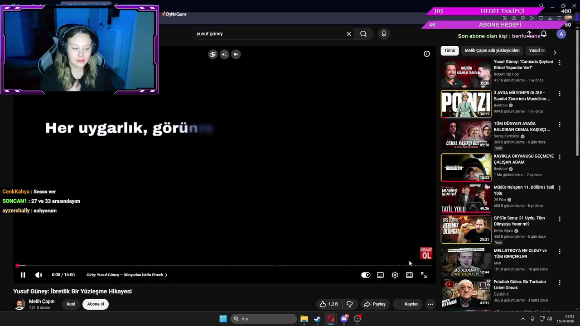Select the Tümü filter chip

point(449,51)
